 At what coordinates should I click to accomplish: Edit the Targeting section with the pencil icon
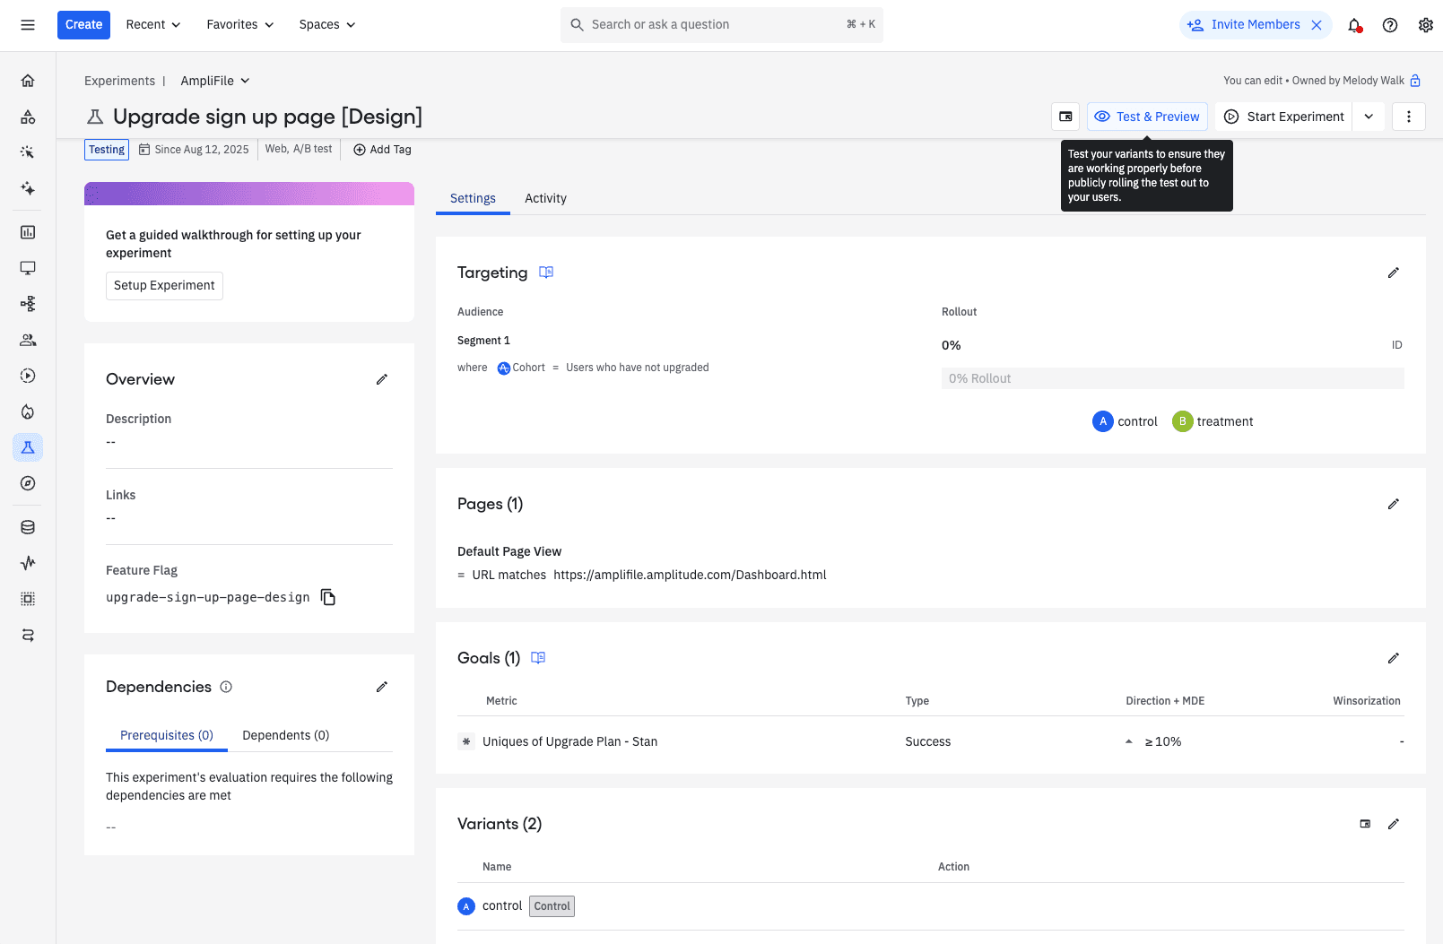1393,273
